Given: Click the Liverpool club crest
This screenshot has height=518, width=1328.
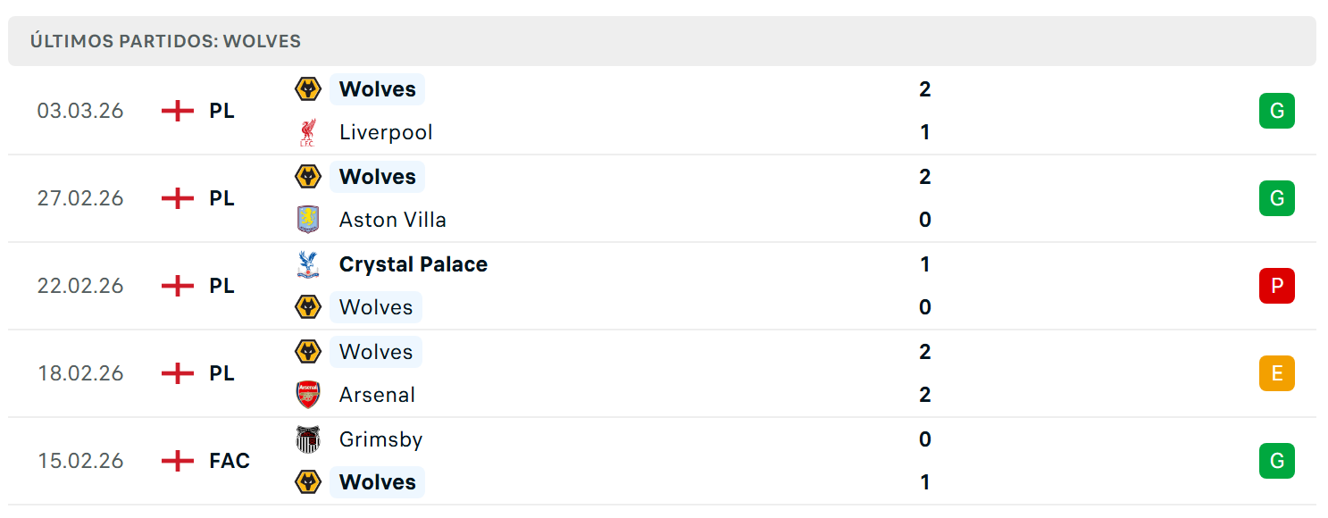Looking at the screenshot, I should 307,132.
